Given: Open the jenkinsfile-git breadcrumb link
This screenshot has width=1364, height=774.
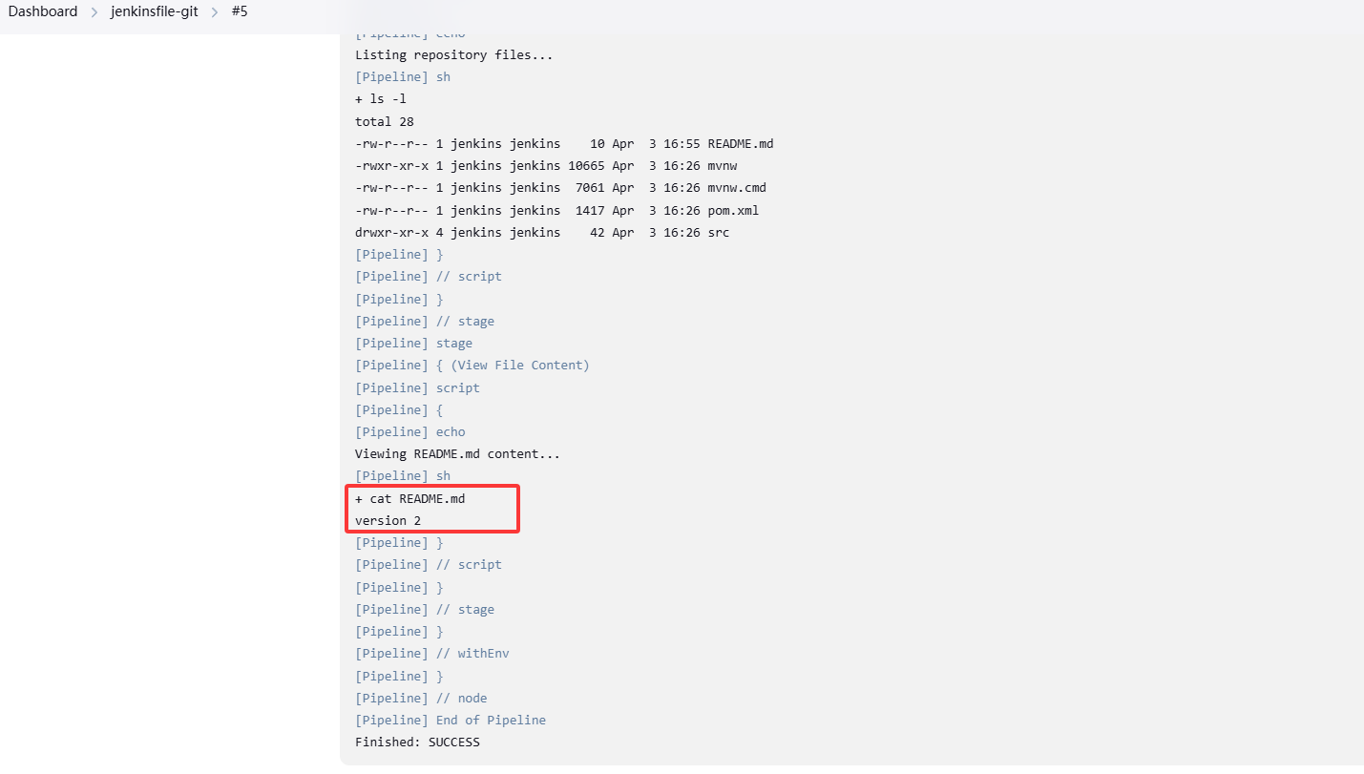Looking at the screenshot, I should click(x=155, y=12).
